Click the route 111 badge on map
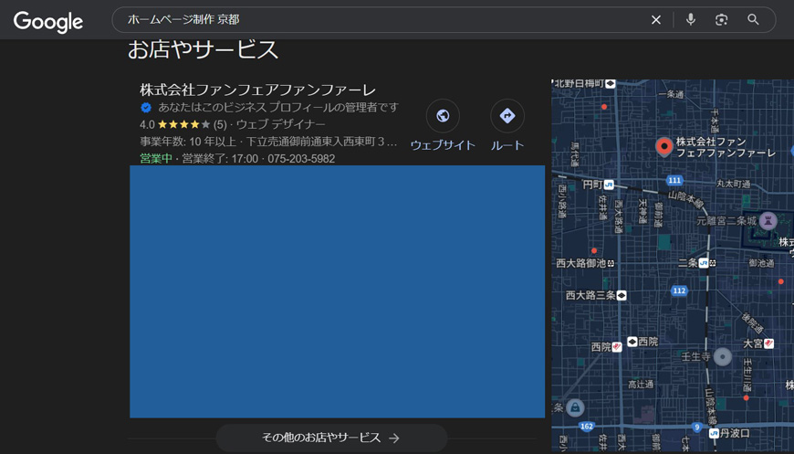The width and height of the screenshot is (794, 454). [x=674, y=180]
